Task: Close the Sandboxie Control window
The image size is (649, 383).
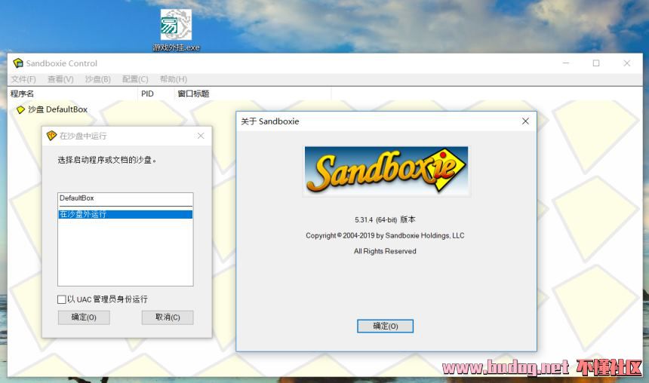Action: pos(626,63)
